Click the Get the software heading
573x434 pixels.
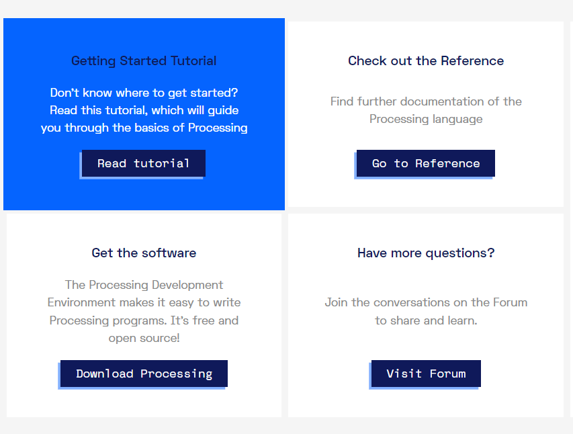[x=144, y=253]
